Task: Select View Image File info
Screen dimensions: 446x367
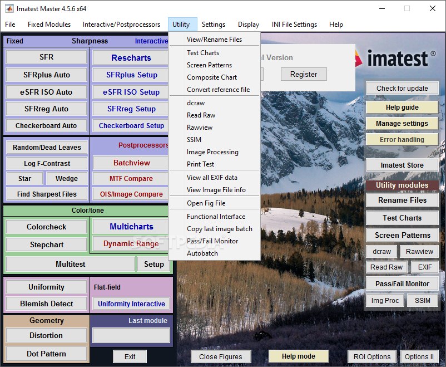Action: [214, 190]
